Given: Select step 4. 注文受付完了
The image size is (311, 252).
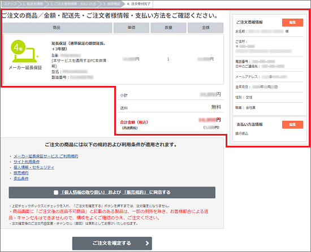Looking at the screenshot, I should (x=139, y=4).
